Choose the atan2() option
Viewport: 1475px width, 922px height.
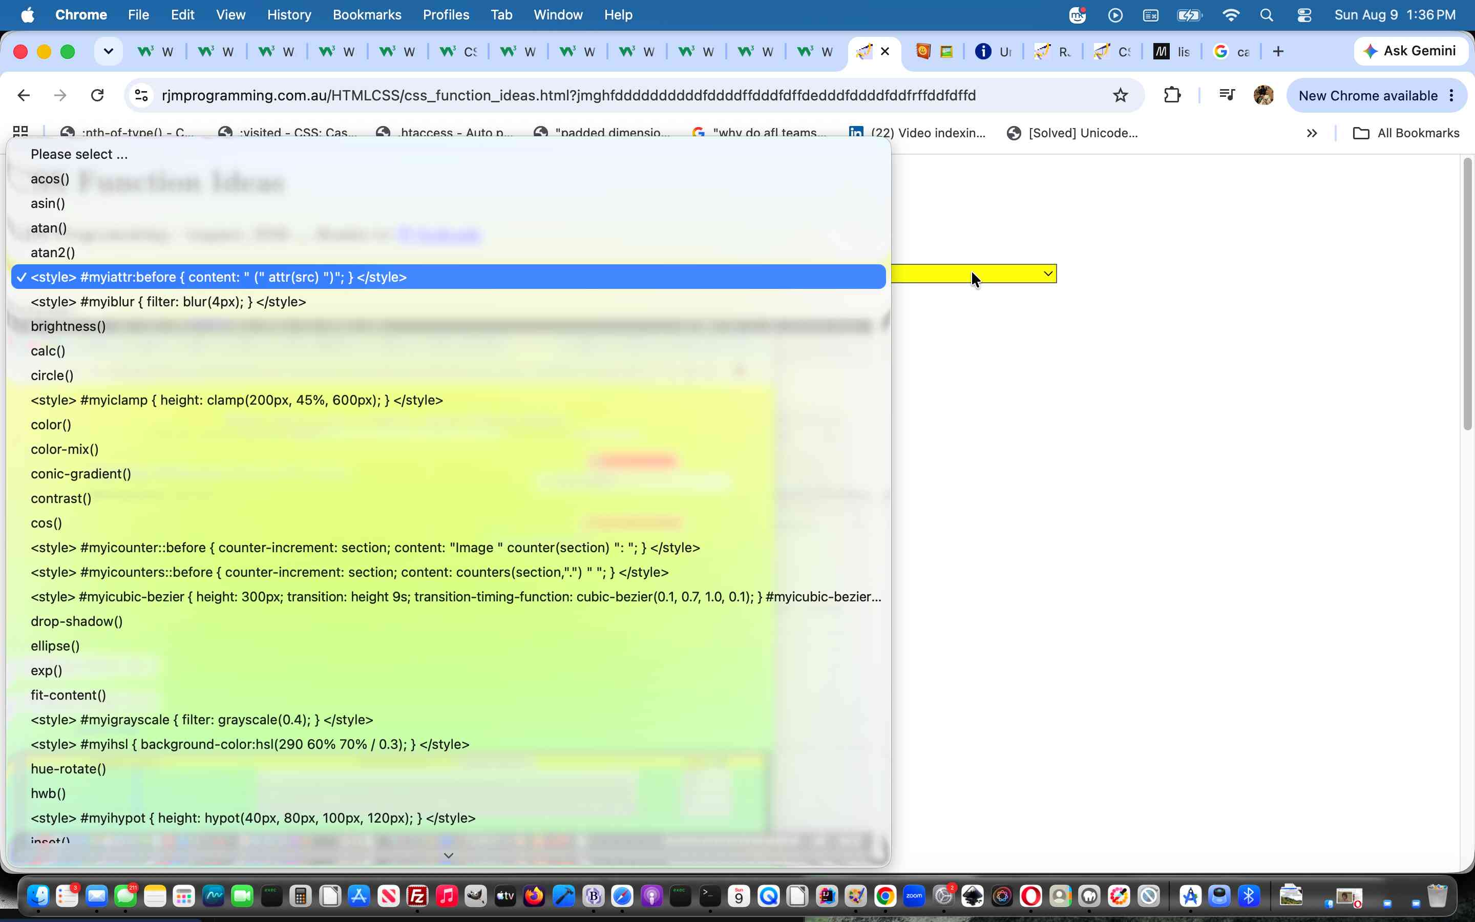tap(449, 253)
